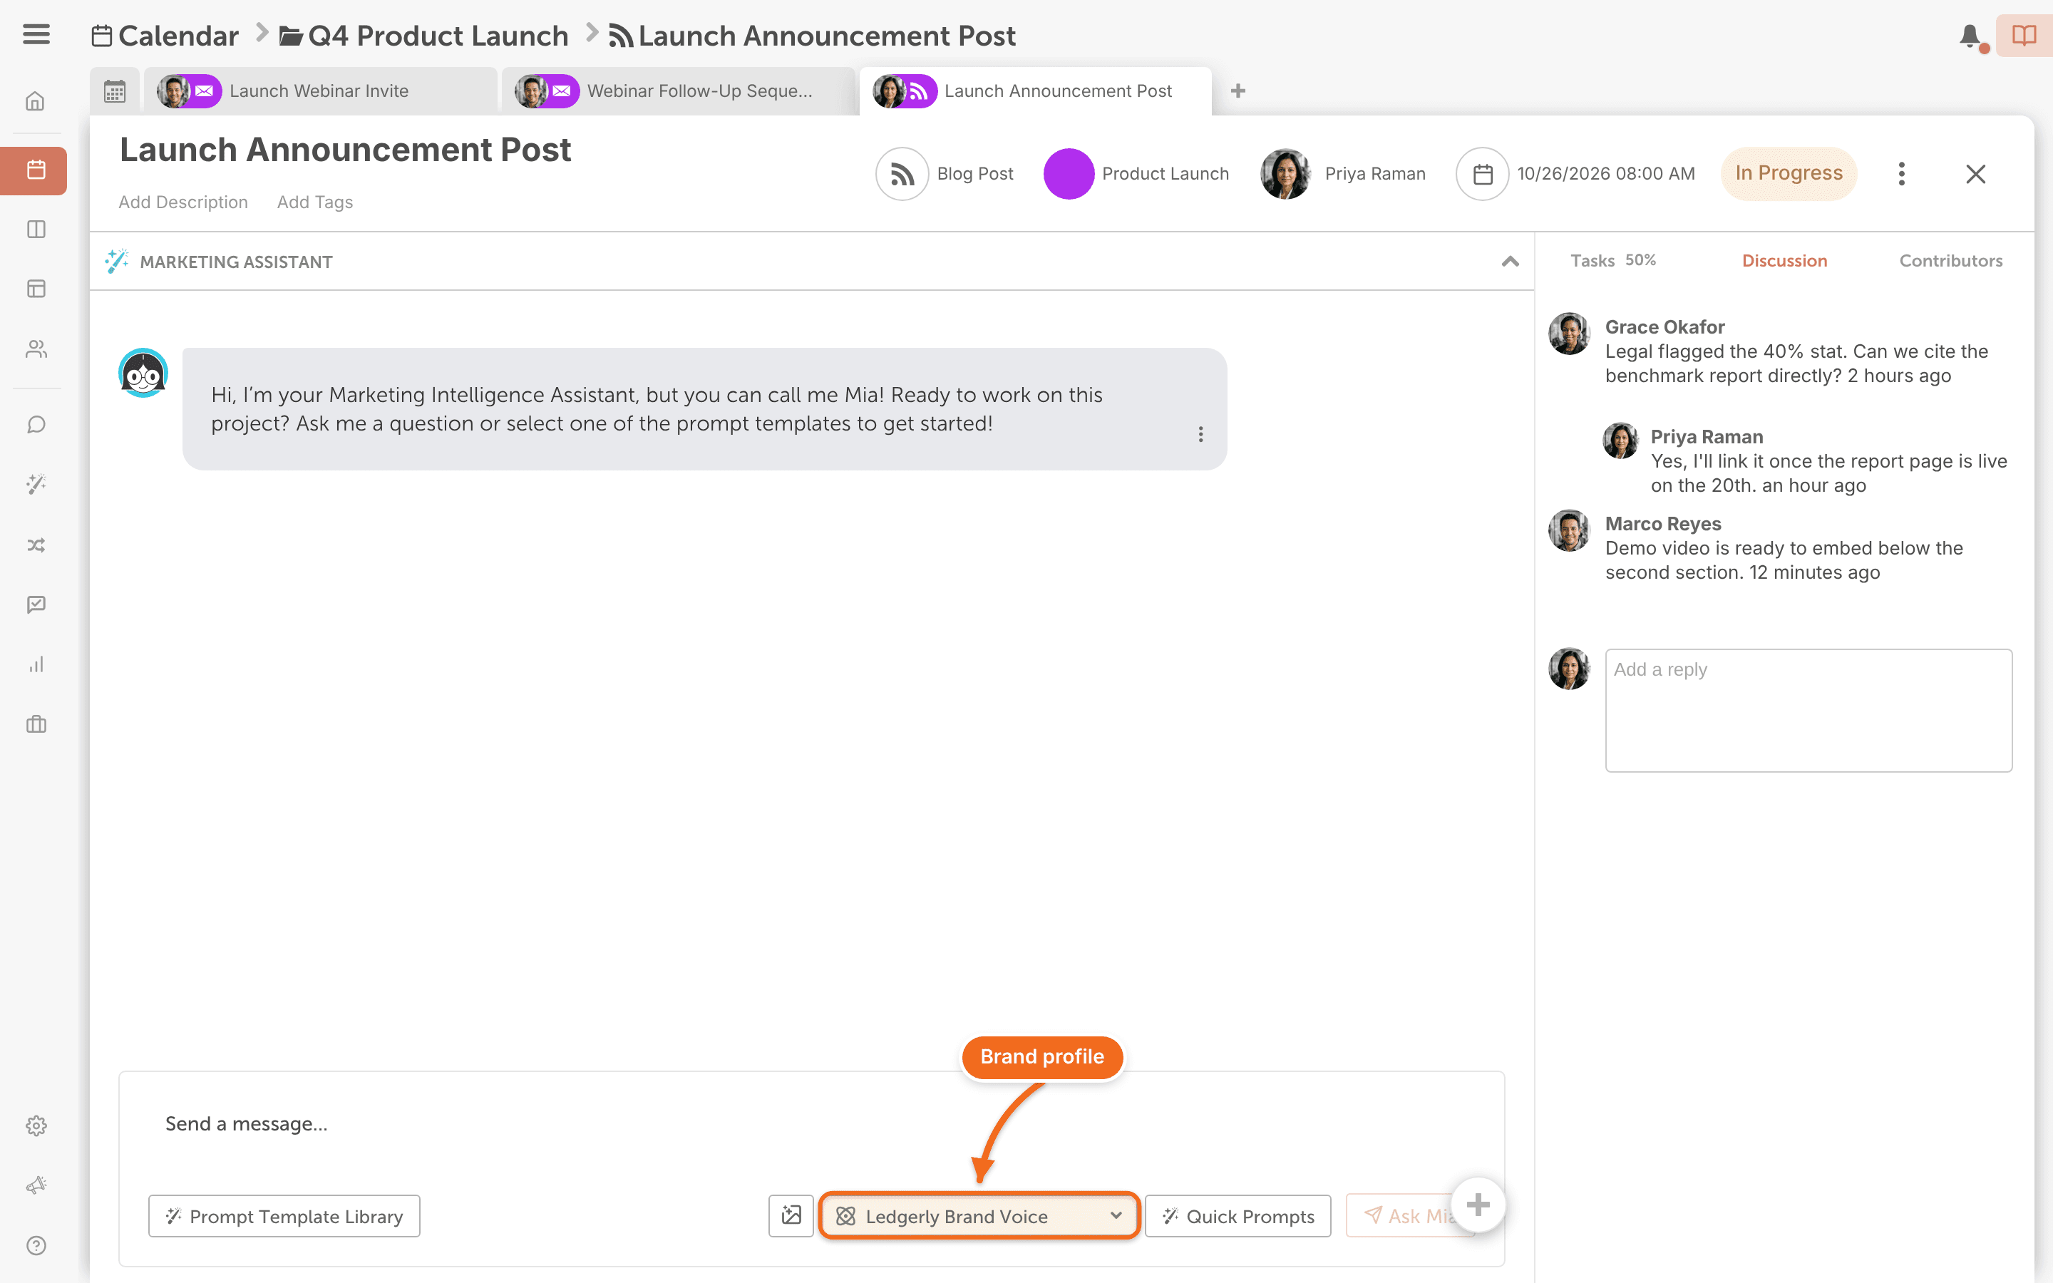Open the magic wand AI sidebar icon

coord(36,485)
